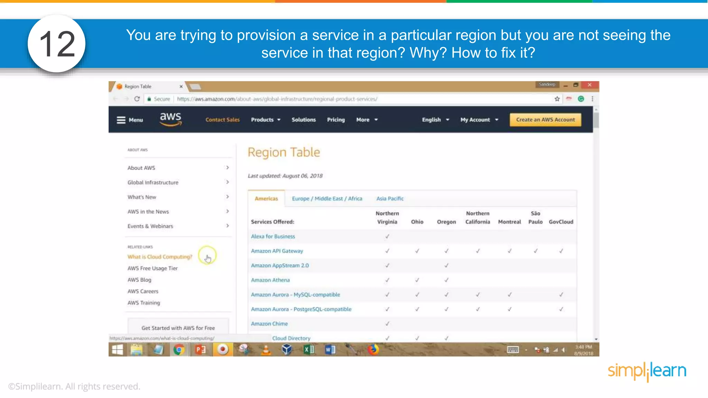
Task: Expand What's New in the sidebar
Action: point(178,197)
